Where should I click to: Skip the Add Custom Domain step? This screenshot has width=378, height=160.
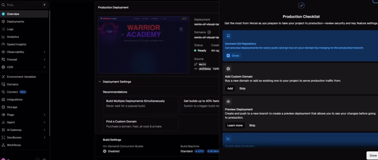[x=242, y=89]
